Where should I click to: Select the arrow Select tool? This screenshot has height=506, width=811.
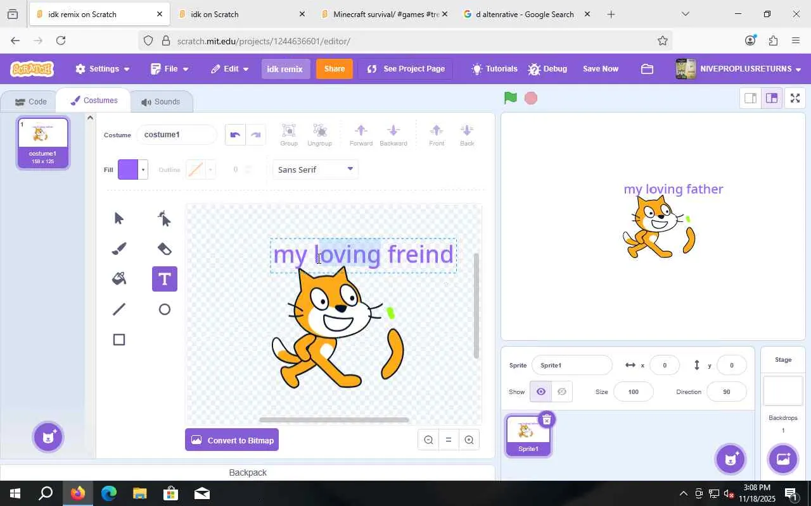coord(119,218)
